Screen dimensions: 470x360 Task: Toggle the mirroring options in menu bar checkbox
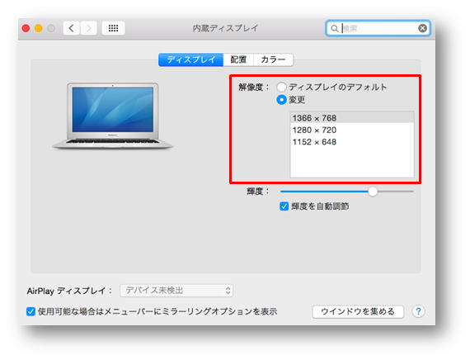coord(31,311)
